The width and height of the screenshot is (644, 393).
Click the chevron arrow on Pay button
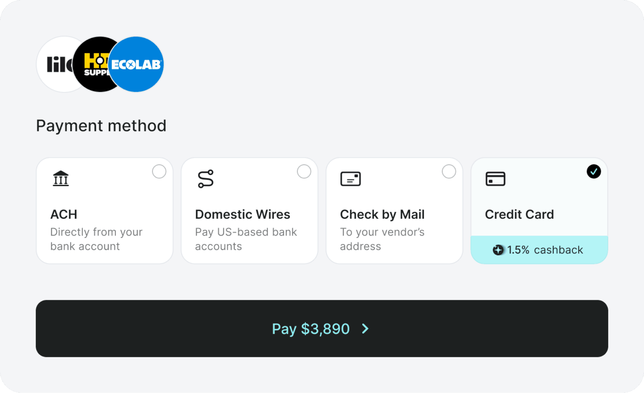point(365,329)
